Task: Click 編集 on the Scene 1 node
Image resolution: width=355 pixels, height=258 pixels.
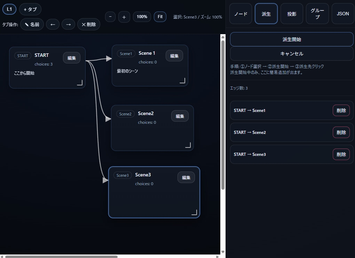Action: (x=174, y=56)
